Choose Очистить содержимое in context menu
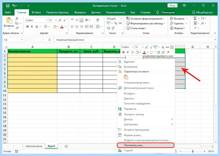The image size is (220, 156). (x=146, y=103)
